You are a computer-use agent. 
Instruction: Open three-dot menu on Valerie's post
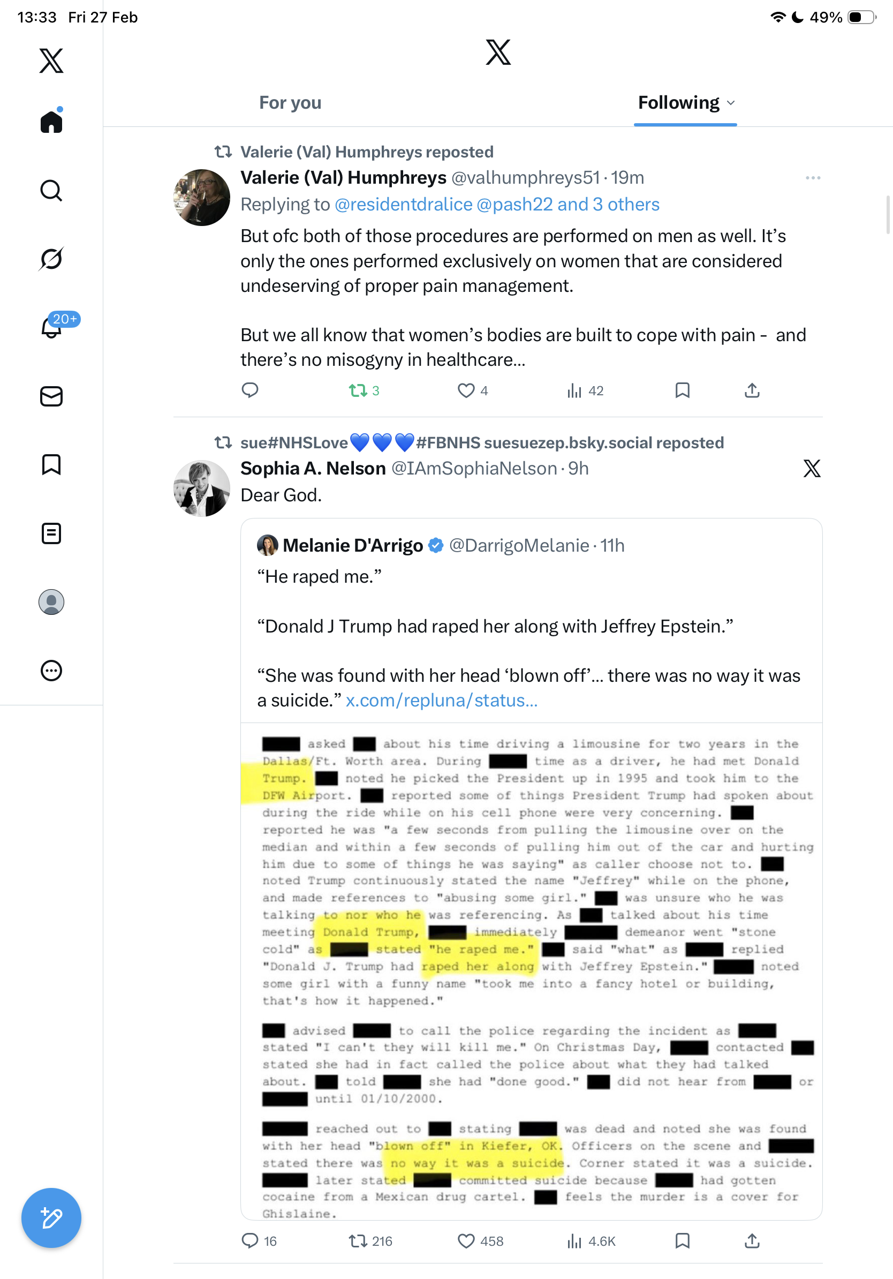pos(813,178)
